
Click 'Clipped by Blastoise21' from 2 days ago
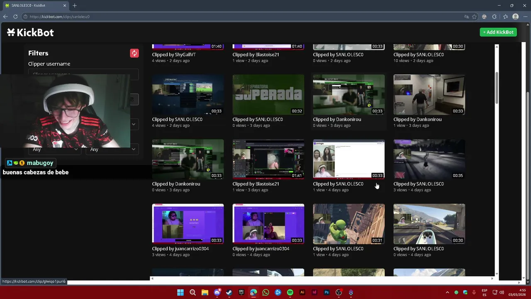(256, 54)
